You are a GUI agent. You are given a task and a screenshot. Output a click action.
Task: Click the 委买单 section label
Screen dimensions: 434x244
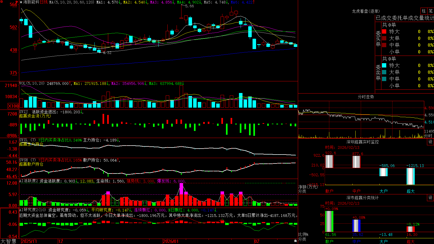[x=378, y=38]
